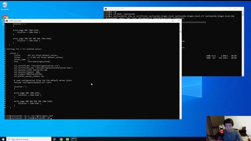Close the front vaultwarden terminal window

point(179,21)
